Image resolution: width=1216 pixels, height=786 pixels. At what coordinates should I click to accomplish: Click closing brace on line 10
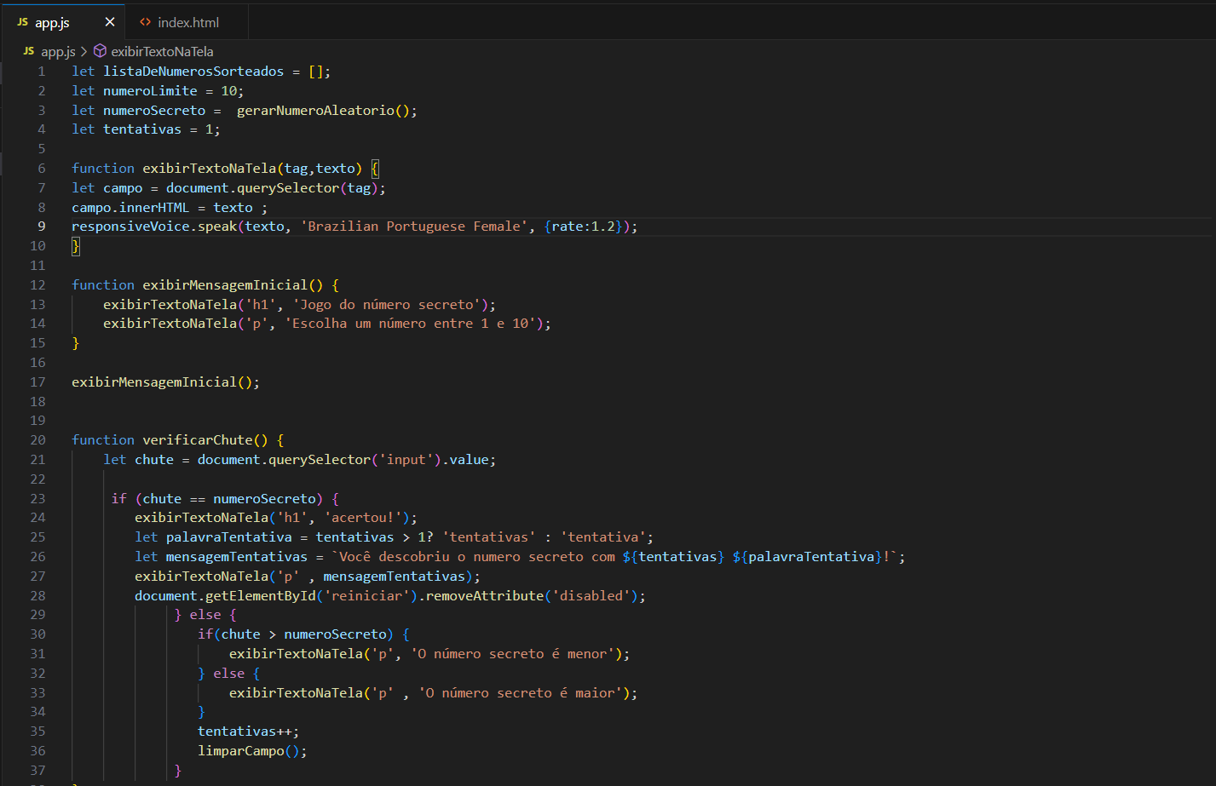75,246
